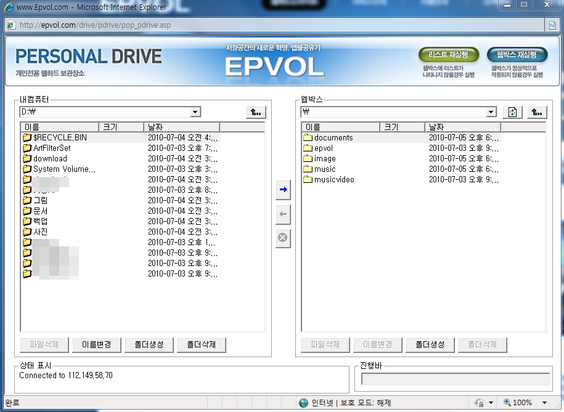Image resolution: width=564 pixels, height=412 pixels.
Task: Select the ArtFilterSet folder icon
Action: point(27,148)
